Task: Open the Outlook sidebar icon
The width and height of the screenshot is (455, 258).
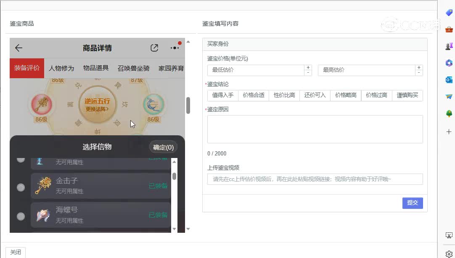Action: point(449,79)
